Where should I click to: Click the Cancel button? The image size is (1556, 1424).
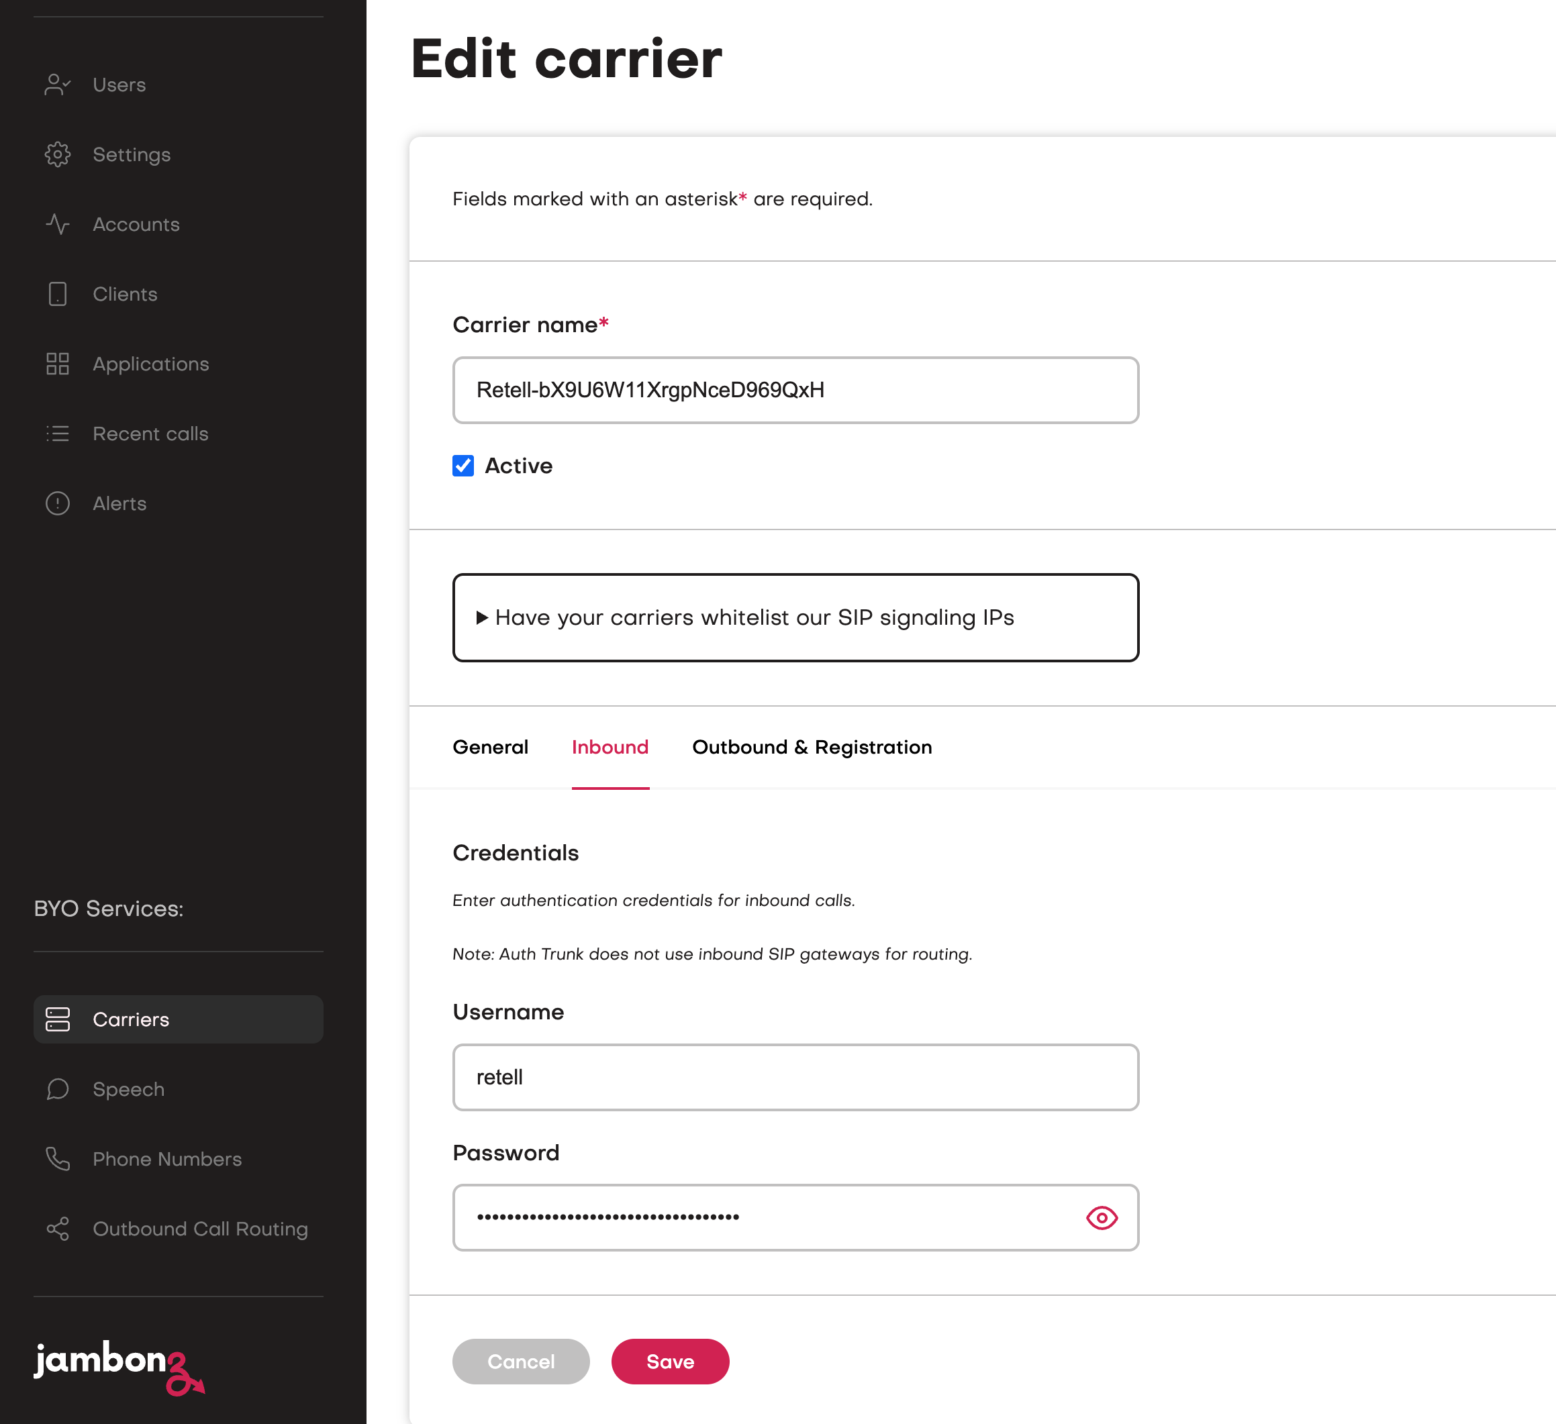[x=521, y=1362]
